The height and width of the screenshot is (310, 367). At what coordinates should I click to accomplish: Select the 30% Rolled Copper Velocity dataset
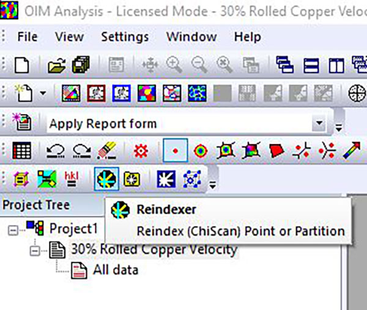tap(153, 250)
